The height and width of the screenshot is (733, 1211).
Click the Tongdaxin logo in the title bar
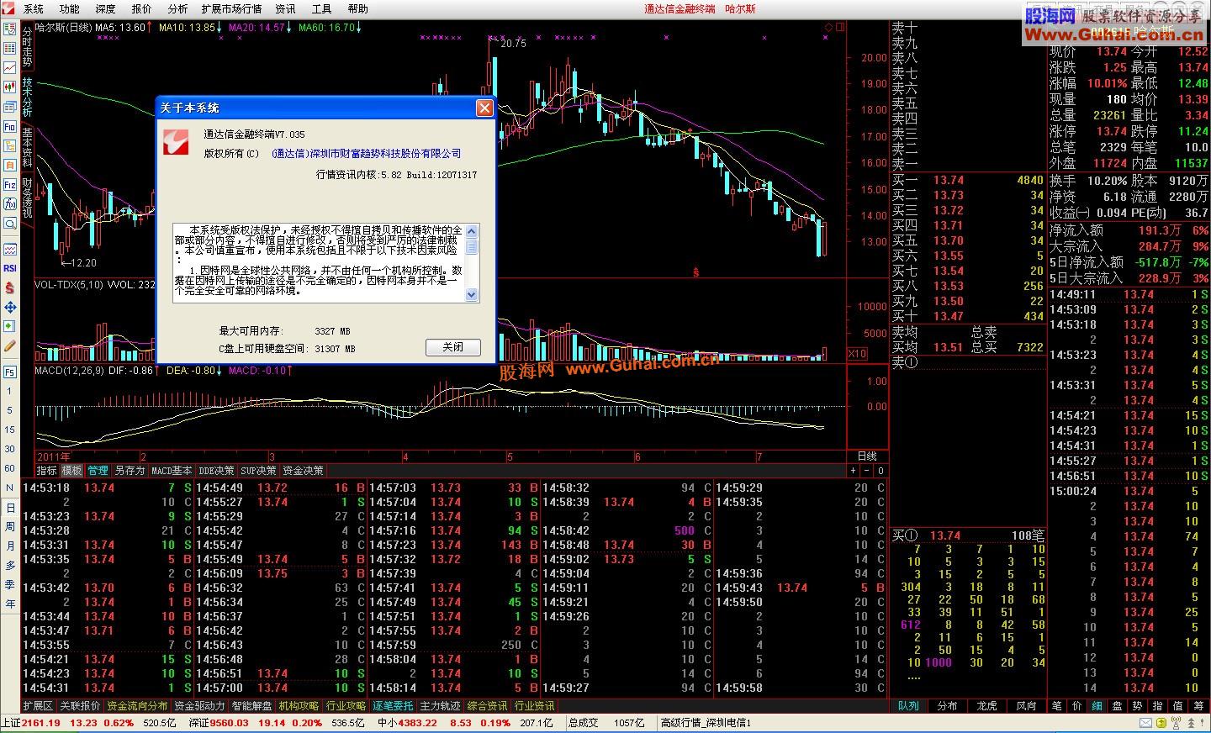(8, 8)
